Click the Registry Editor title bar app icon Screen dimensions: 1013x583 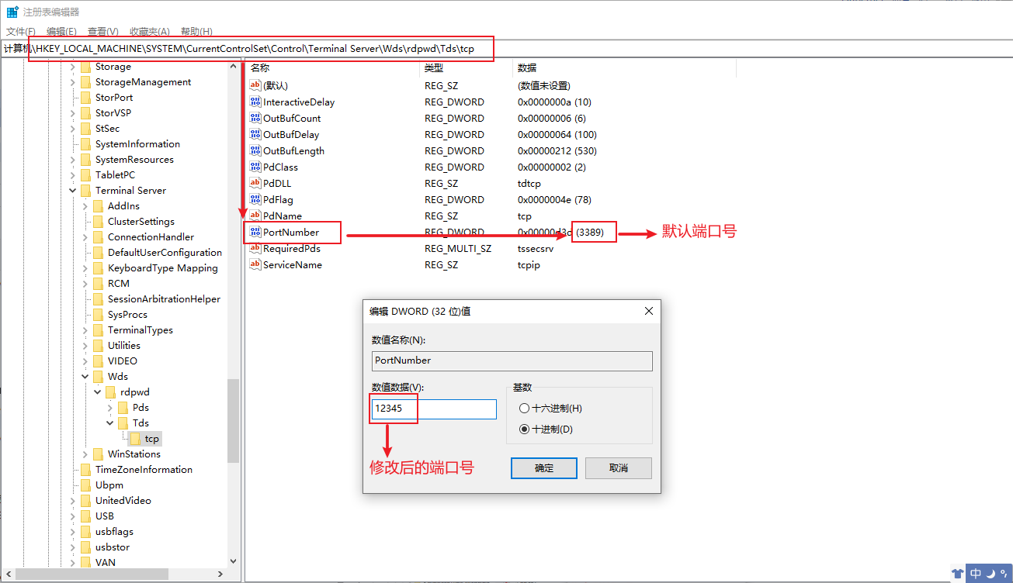point(12,12)
